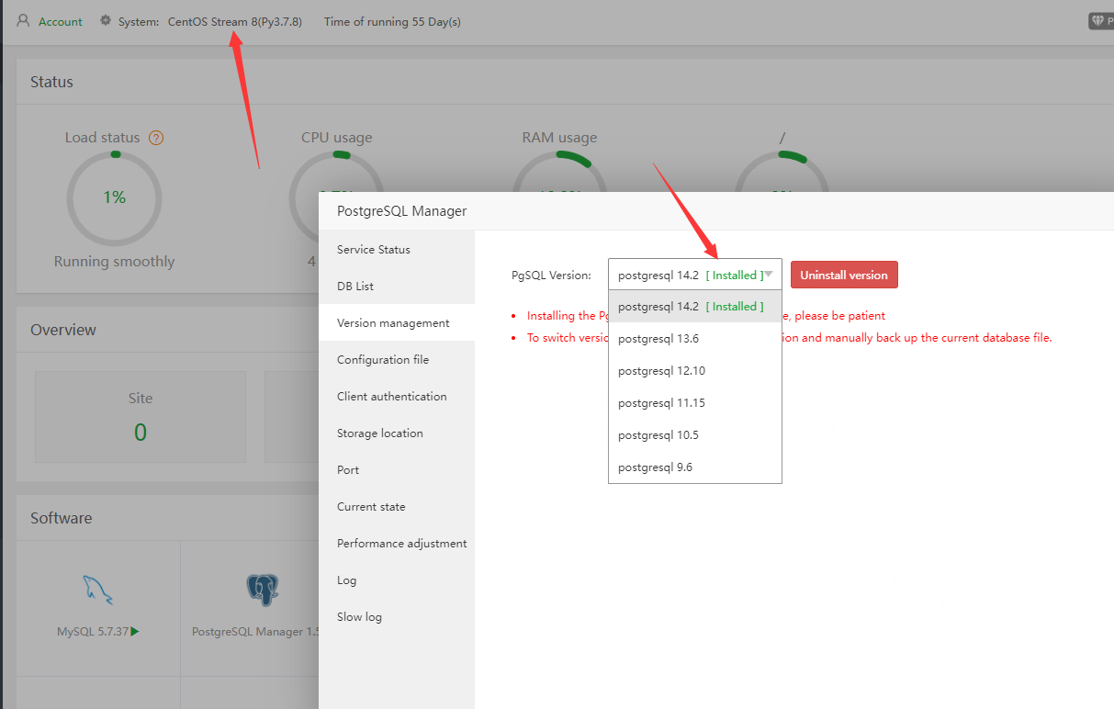
Task: Click the RAM usage gauge
Action: pyautogui.click(x=559, y=172)
